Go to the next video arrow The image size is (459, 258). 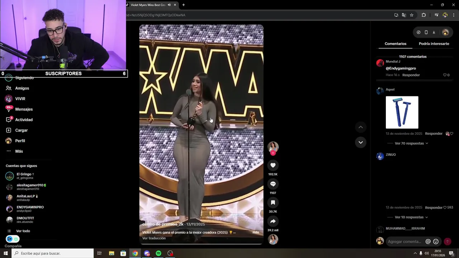(361, 142)
